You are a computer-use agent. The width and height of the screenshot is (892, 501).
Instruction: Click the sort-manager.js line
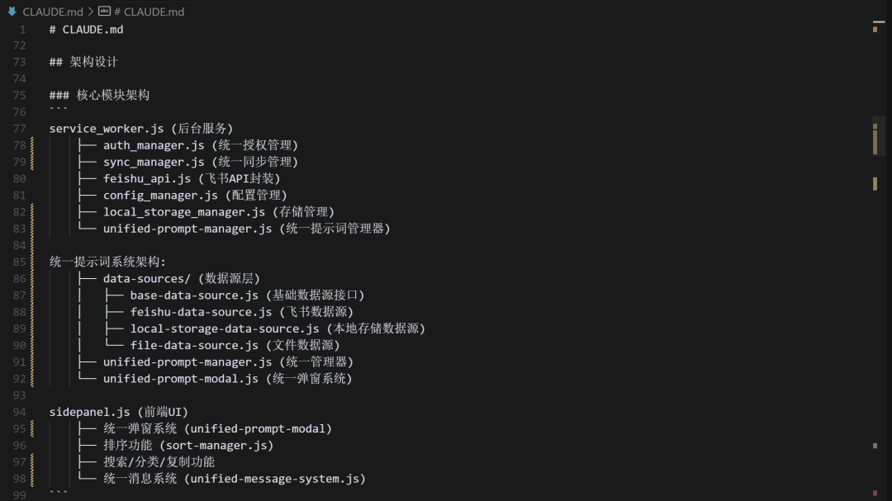[x=188, y=445]
